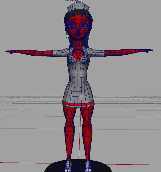161x172 pixels.
Task: Click the red stripe on the skirt hem
Action: coord(78,104)
